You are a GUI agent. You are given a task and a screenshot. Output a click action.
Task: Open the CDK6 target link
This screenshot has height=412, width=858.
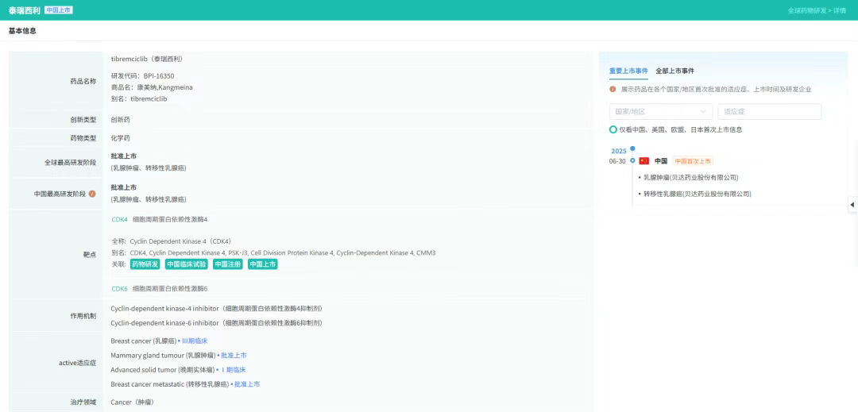point(119,288)
